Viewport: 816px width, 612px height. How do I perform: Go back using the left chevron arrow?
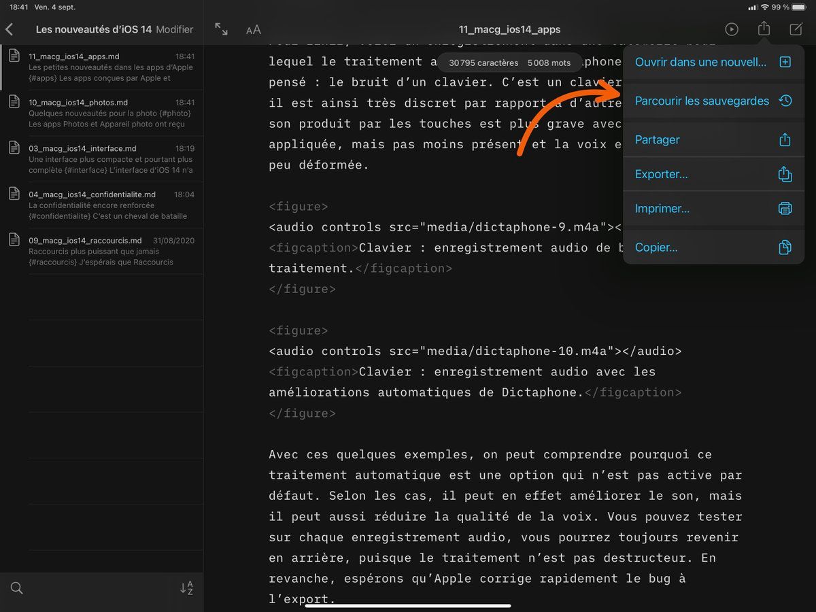coord(10,29)
